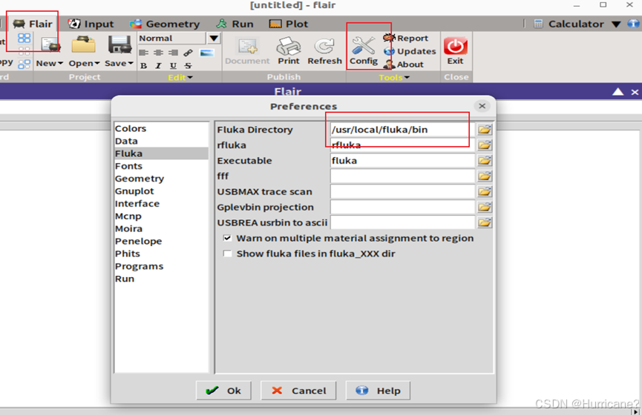Click the Refresh icon

324,46
